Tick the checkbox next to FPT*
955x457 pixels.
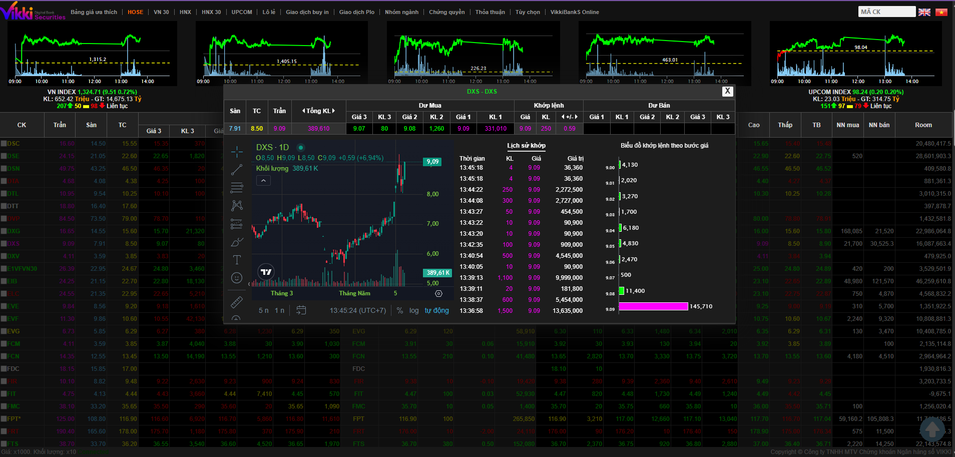[4, 419]
